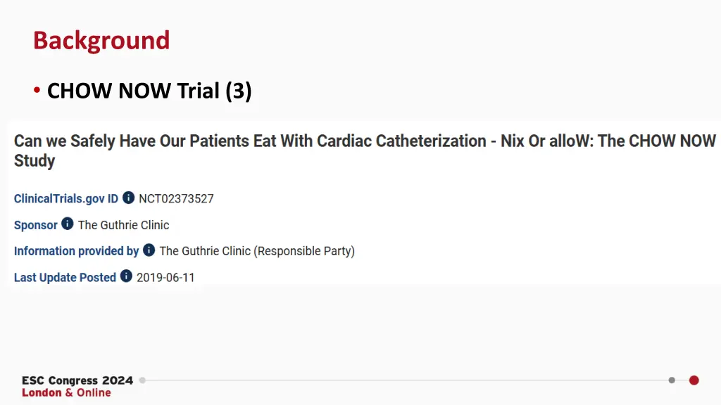721x405 pixels.
Task: Select the NCT02373527 identifier text
Action: click(x=176, y=199)
